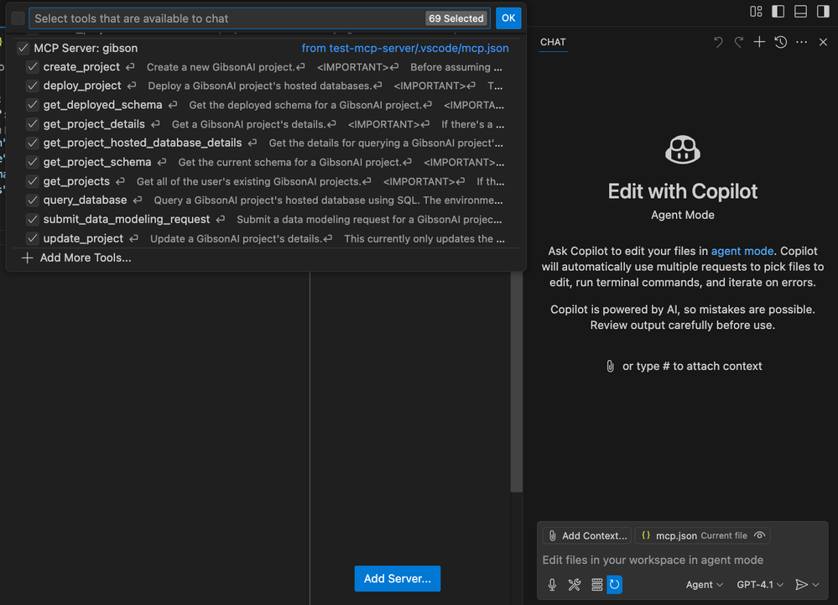
Task: Click the highlighted blue refresh icon in chat input
Action: (x=615, y=584)
